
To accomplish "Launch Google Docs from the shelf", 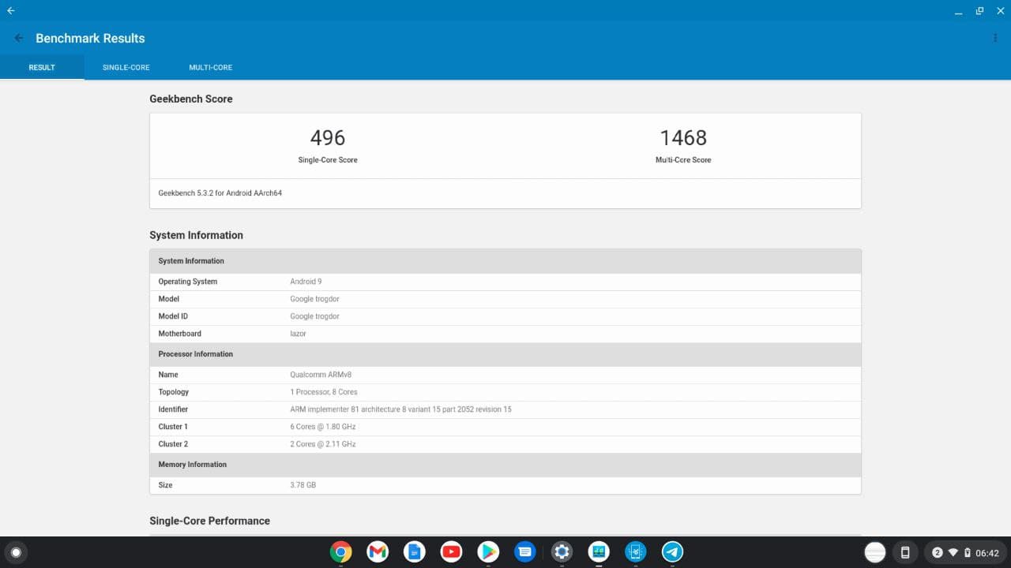I will [x=414, y=552].
